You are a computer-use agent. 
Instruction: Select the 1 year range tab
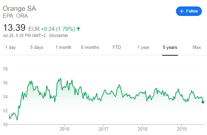tap(144, 47)
